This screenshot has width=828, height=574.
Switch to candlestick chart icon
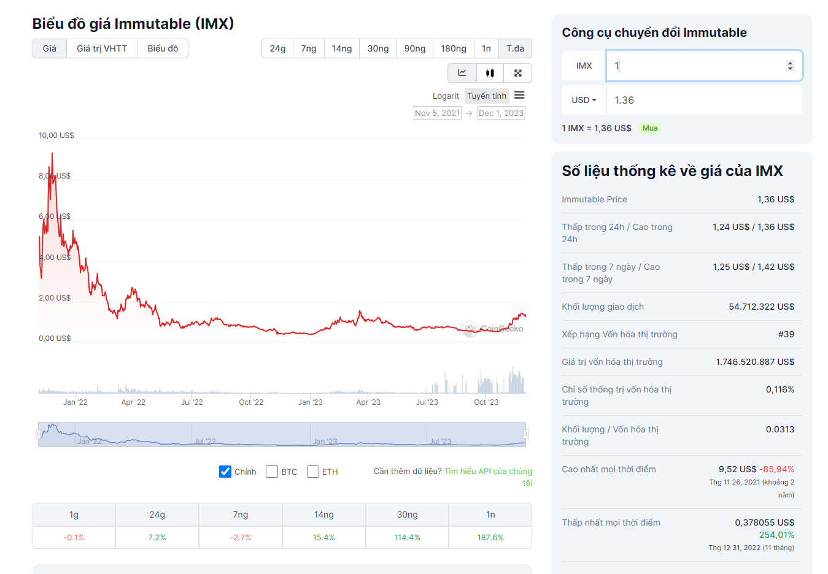point(490,73)
